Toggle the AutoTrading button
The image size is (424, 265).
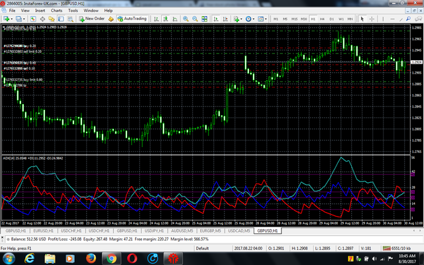point(132,19)
